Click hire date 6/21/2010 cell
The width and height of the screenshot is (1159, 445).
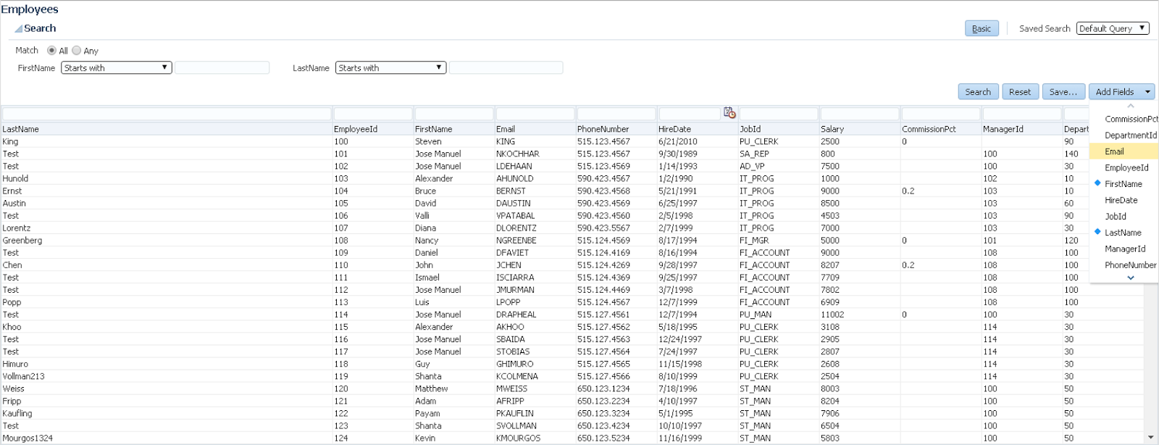pyautogui.click(x=698, y=141)
